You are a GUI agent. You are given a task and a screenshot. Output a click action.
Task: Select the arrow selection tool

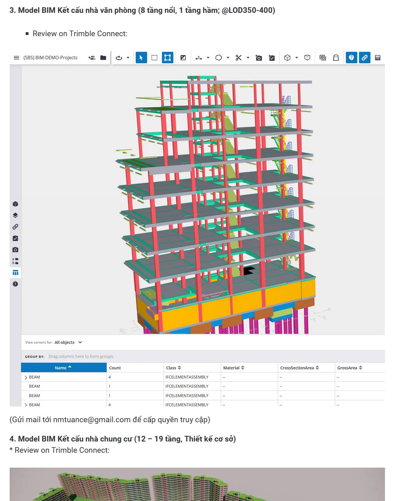pos(141,57)
